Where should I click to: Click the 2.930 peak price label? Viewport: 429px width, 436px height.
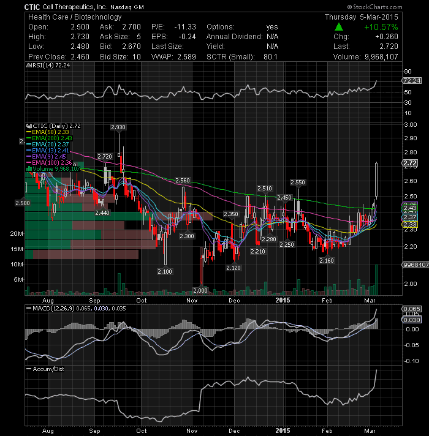pos(118,127)
